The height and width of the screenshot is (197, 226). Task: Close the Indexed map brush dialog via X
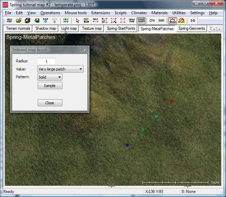click(85, 50)
